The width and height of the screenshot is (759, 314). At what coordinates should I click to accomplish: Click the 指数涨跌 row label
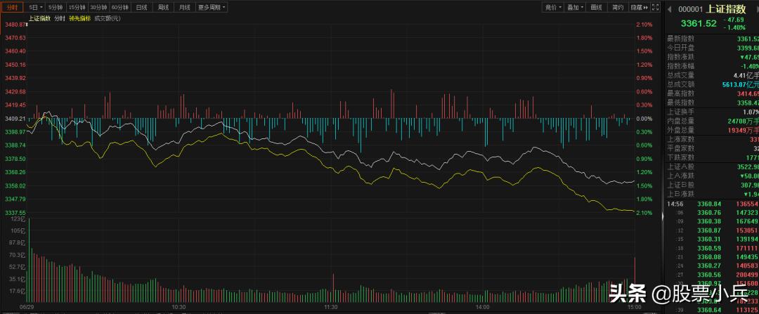[680, 57]
